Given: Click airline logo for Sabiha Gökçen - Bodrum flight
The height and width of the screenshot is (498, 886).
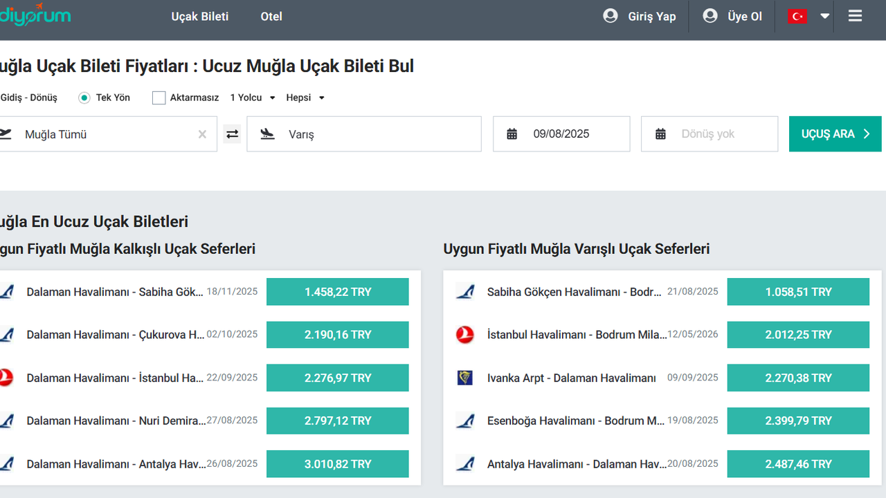Looking at the screenshot, I should (465, 292).
